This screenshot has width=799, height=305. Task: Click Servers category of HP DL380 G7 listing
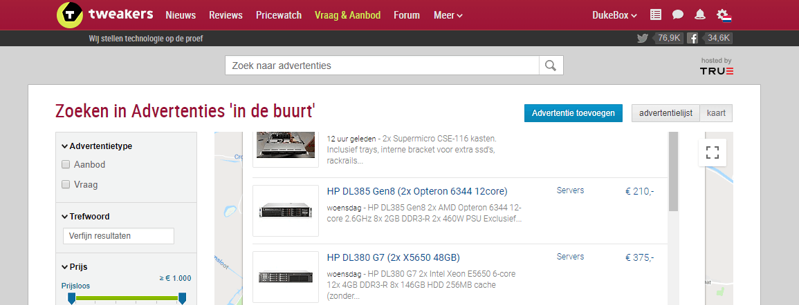(x=570, y=256)
